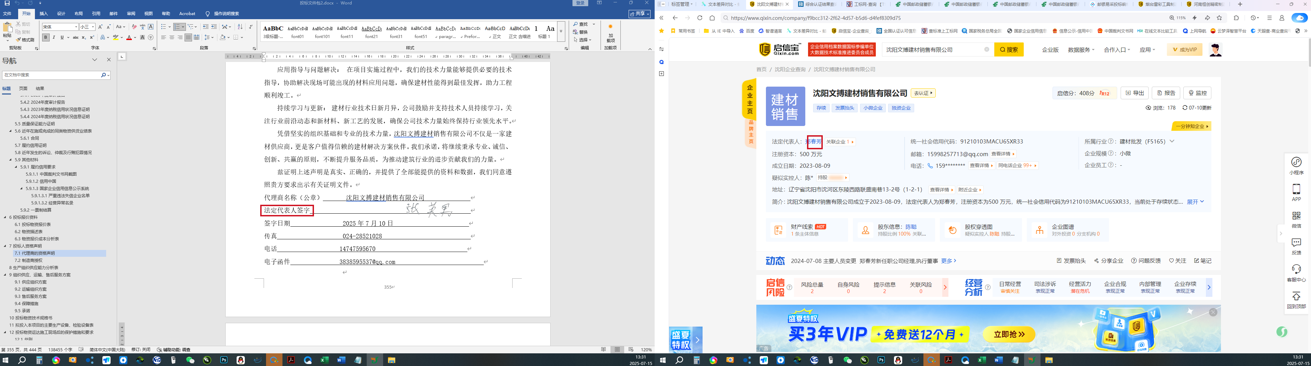The width and height of the screenshot is (1311, 366).
Task: Show or hide paragraph marks in Word
Action: pos(250,26)
